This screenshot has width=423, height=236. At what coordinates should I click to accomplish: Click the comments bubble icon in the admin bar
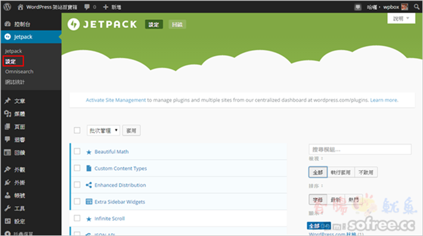tap(87, 7)
